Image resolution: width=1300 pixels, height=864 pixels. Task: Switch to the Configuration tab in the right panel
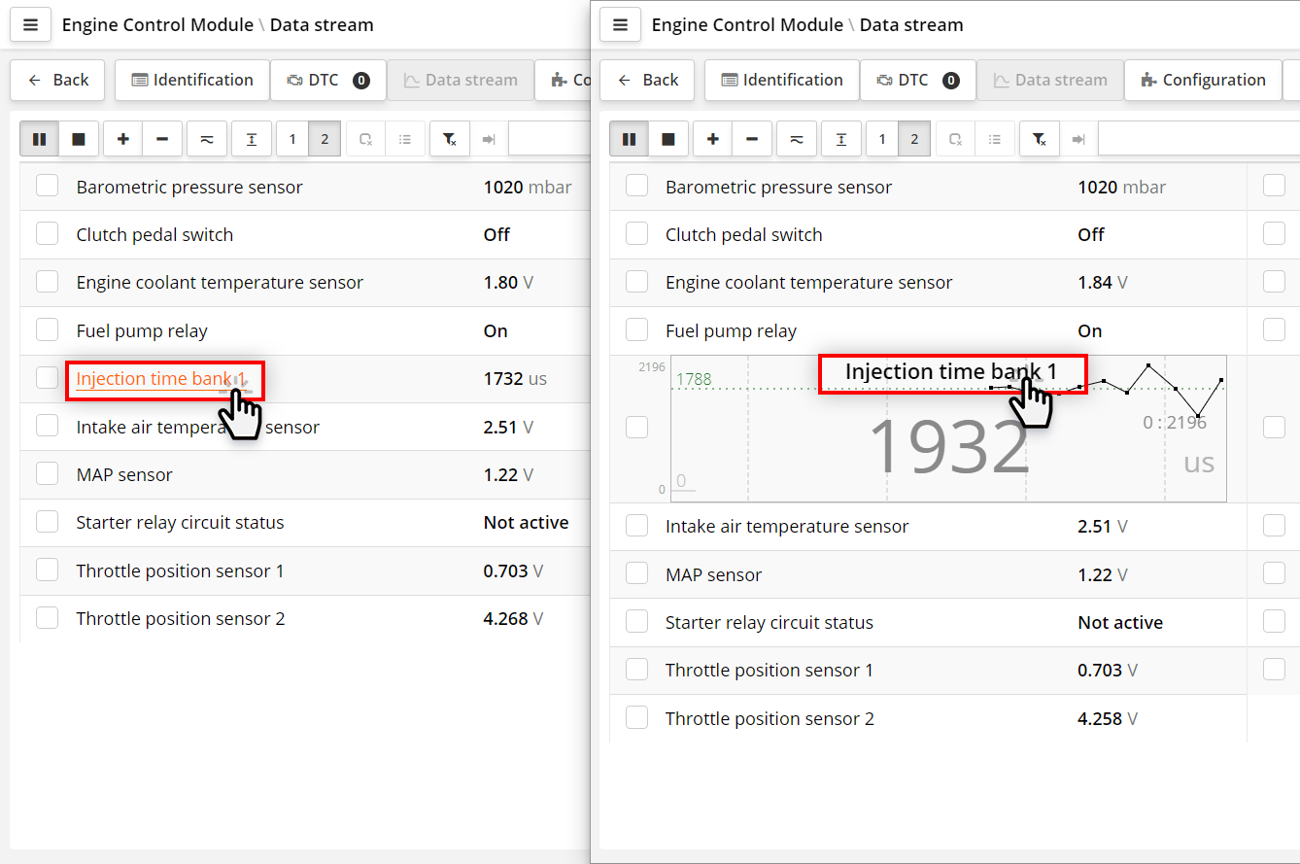(1203, 80)
